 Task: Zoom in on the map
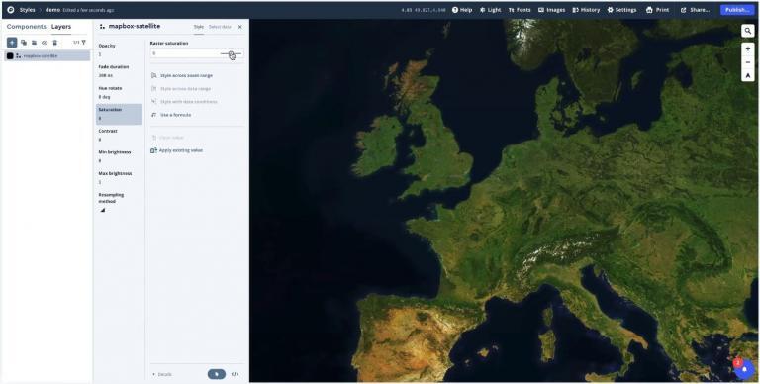748,48
